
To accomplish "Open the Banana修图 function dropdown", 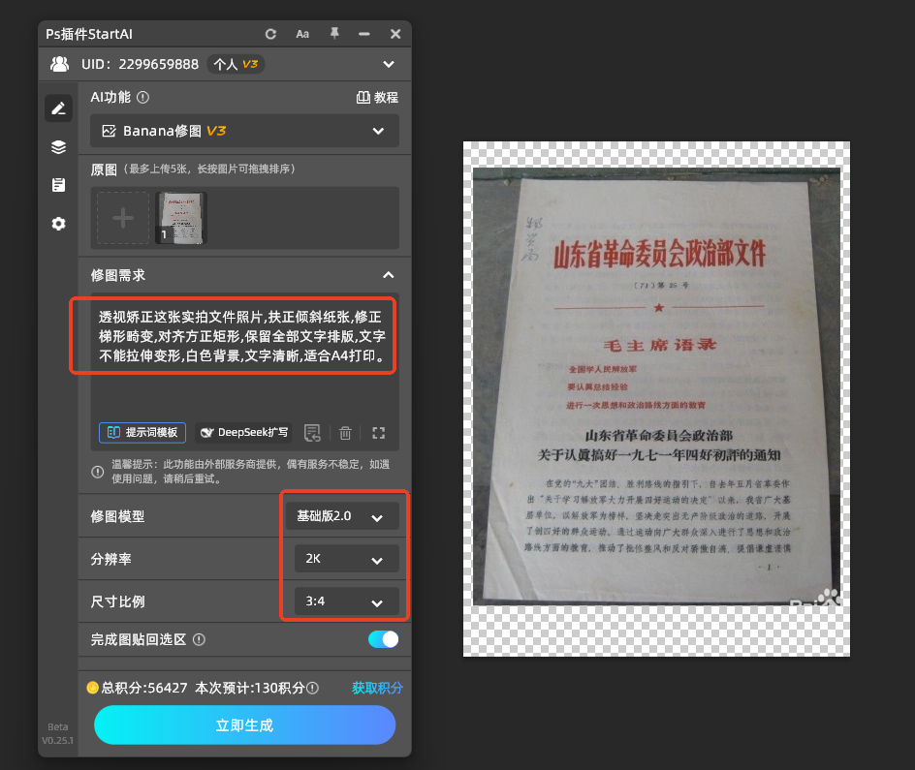I will [x=244, y=131].
